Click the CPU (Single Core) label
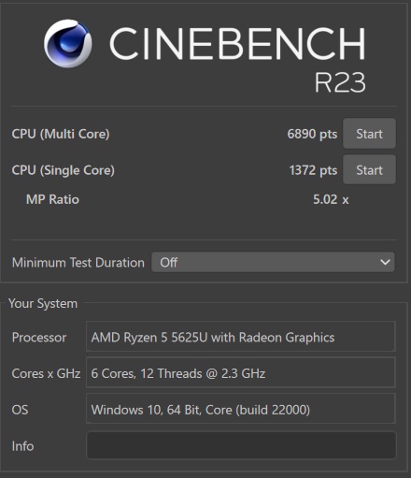Image resolution: width=411 pixels, height=478 pixels. [64, 170]
